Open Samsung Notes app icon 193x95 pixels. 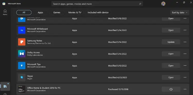[x=22, y=42]
